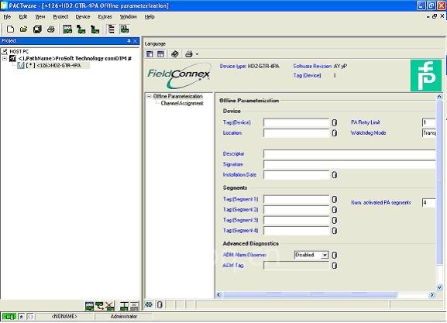This screenshot has width=447, height=323.
Task: Click the Tag (Segment 1) input field
Action: tap(296, 199)
